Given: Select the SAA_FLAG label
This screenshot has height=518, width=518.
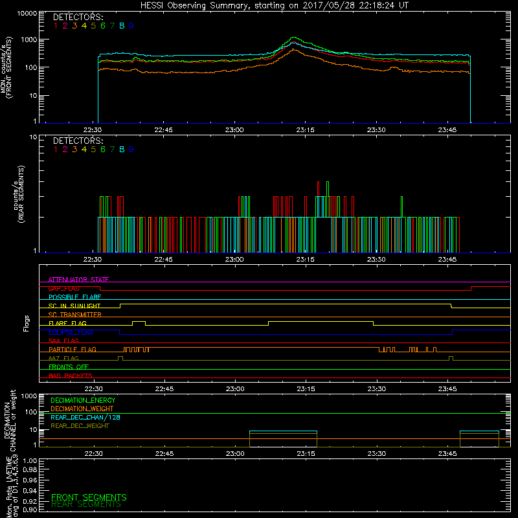Looking at the screenshot, I should pos(63,341).
